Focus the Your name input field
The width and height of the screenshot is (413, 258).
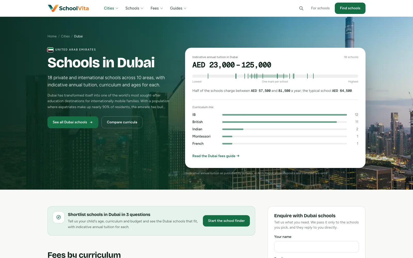316,247
